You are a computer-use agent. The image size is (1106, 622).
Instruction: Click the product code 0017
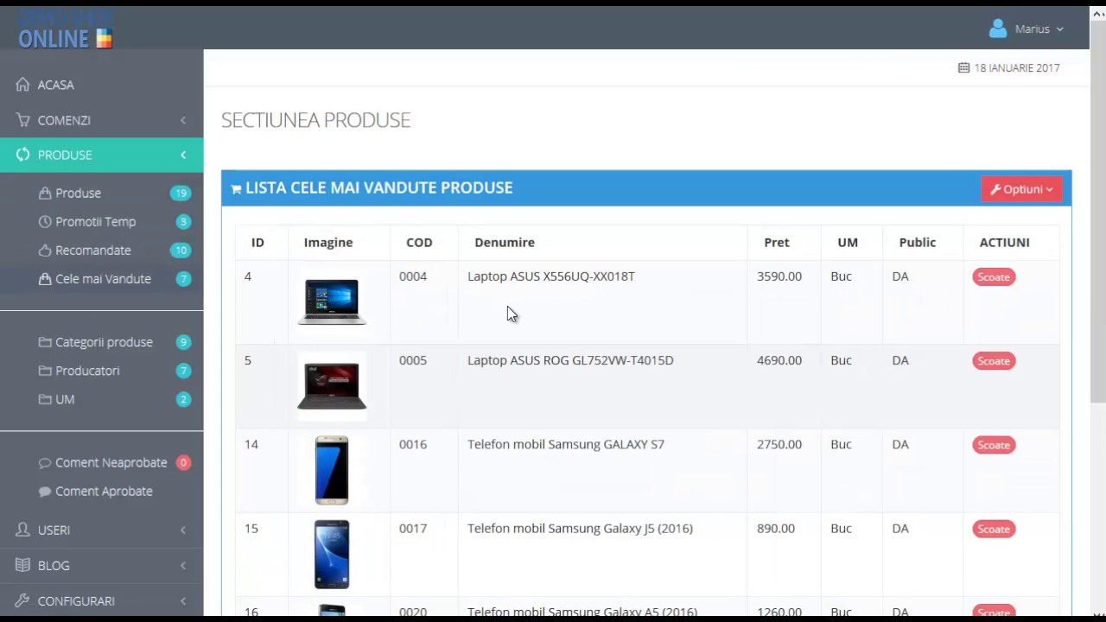413,529
